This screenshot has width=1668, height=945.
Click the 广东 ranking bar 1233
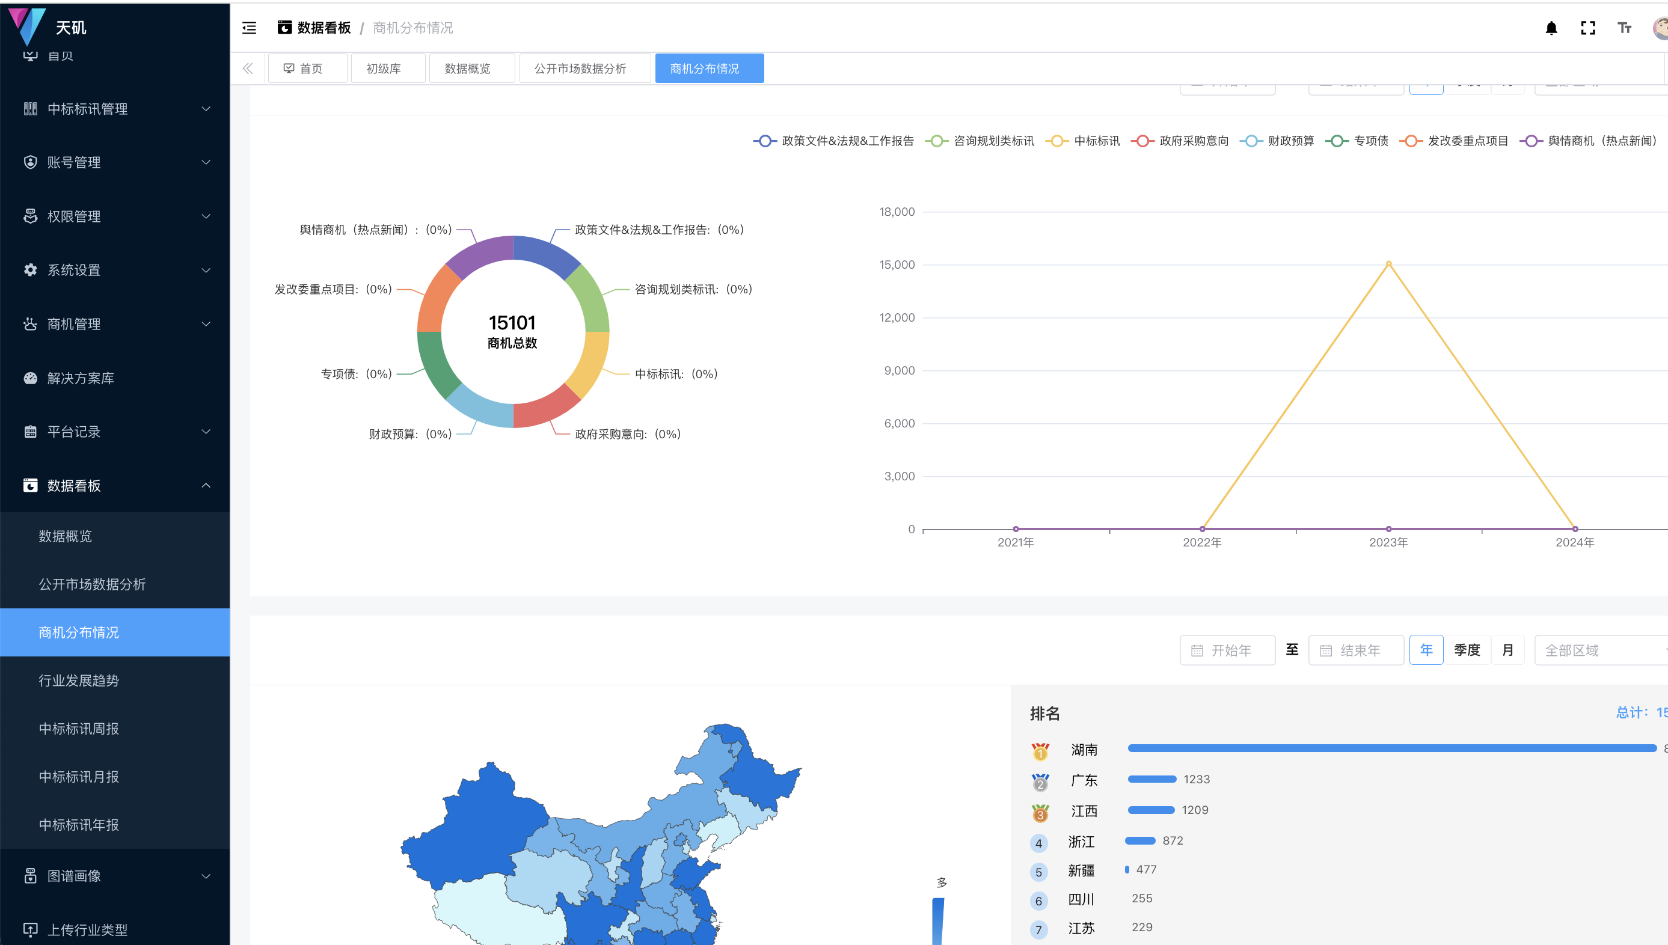[x=1152, y=779]
